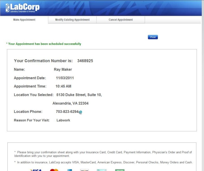204x171 pixels.
Task: Click the American Express card icon
Action: click(x=70, y=170)
